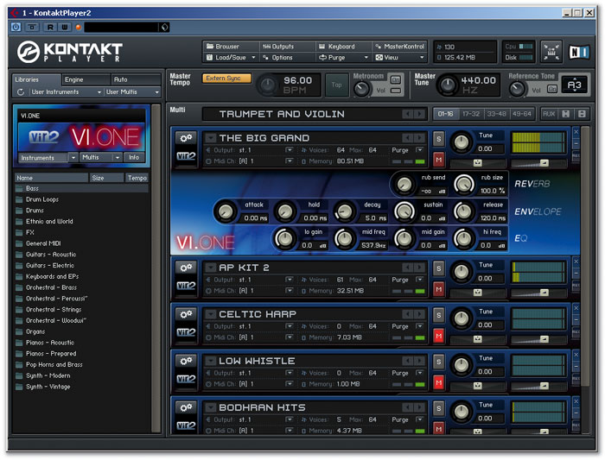Close The Big Grand instrument X
Image resolution: width=605 pixels, height=460 pixels.
point(576,132)
